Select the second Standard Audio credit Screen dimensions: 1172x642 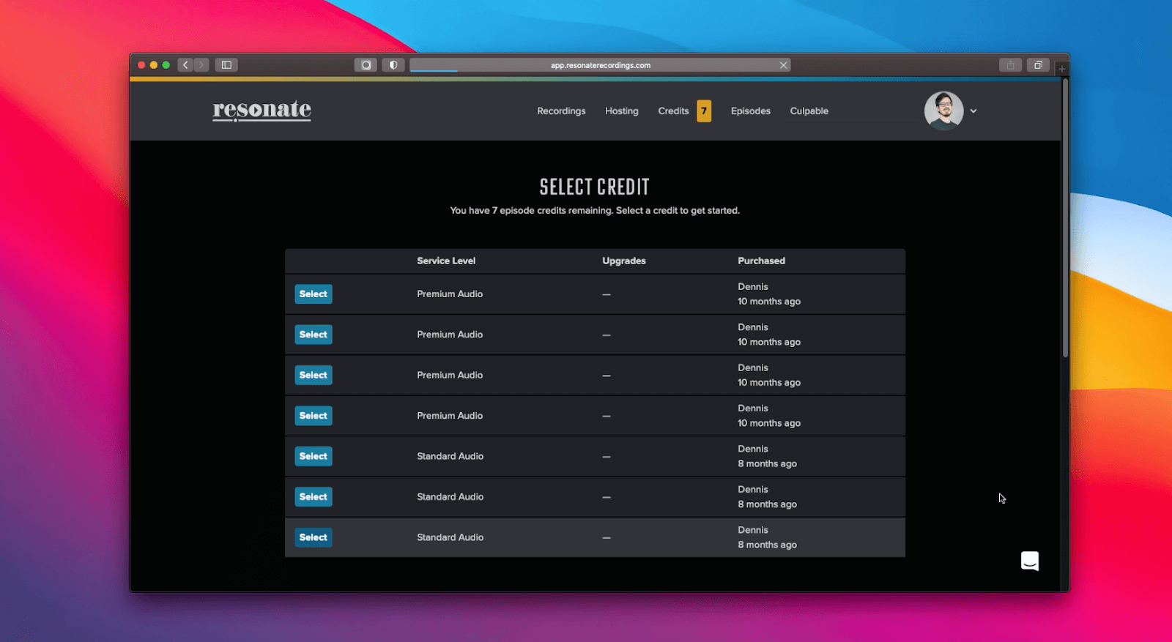[x=314, y=497]
